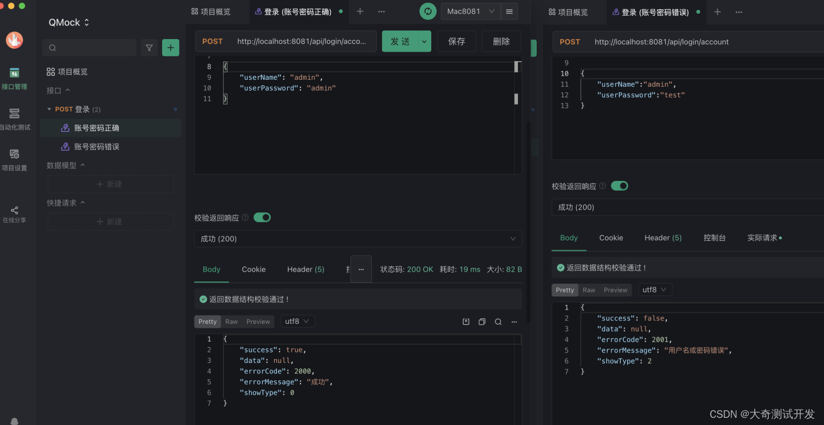Select the 账号密码错误 case in the tree
This screenshot has width=824, height=425.
[x=112, y=147]
